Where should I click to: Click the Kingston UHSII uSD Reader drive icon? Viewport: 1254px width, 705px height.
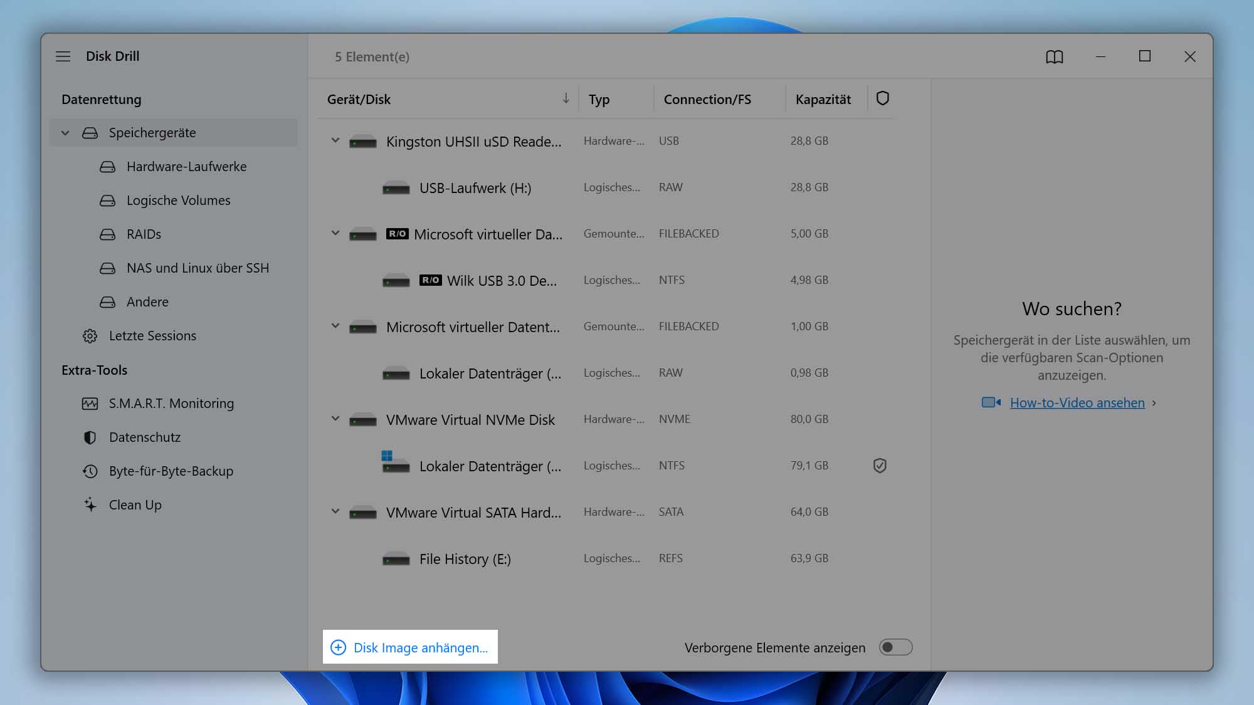362,142
